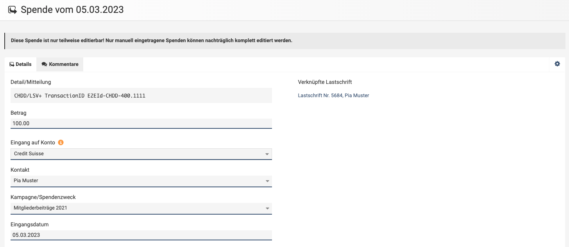This screenshot has width=569, height=247.
Task: Switch to the Kommentare tab
Action: (60, 64)
